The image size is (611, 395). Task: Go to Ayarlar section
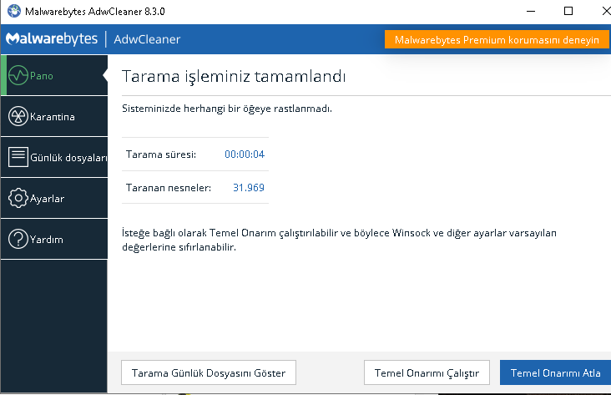pyautogui.click(x=54, y=198)
